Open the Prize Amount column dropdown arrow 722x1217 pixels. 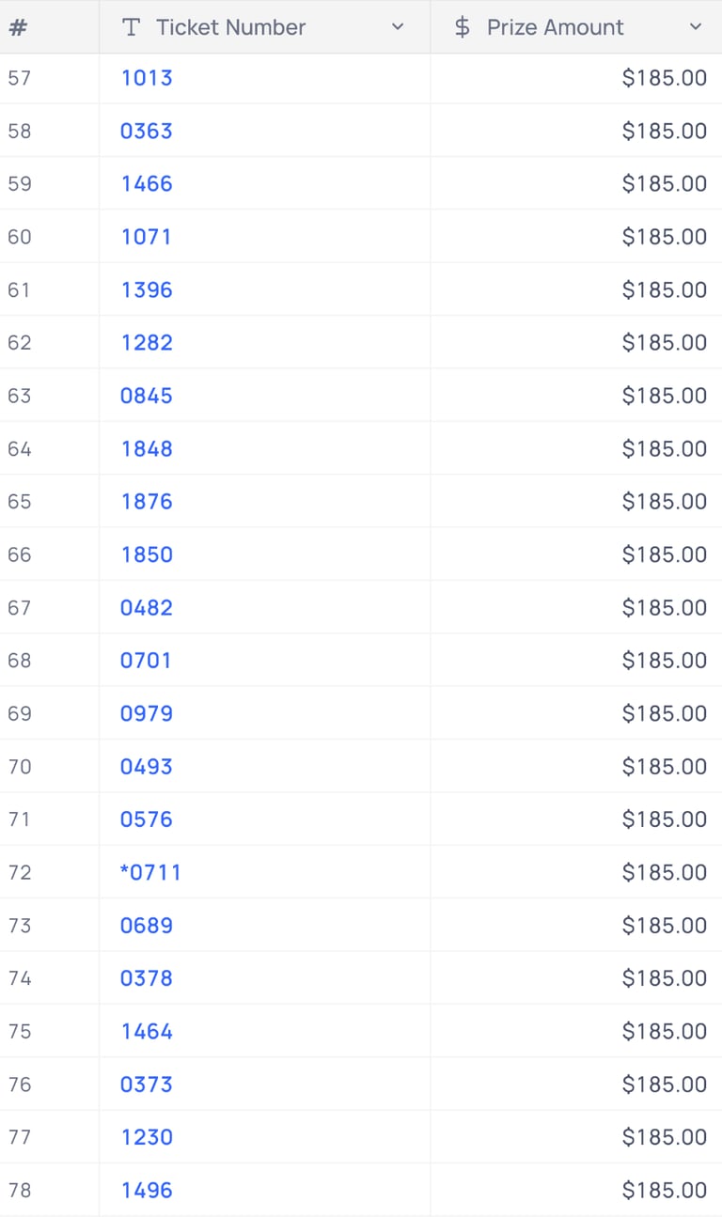click(696, 27)
